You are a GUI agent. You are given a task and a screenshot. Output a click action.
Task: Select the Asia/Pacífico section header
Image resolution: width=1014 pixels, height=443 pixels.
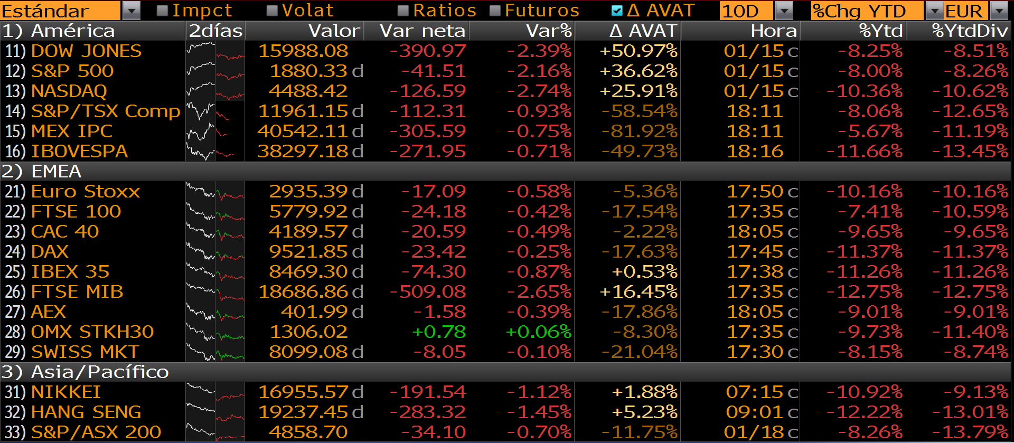point(99,372)
